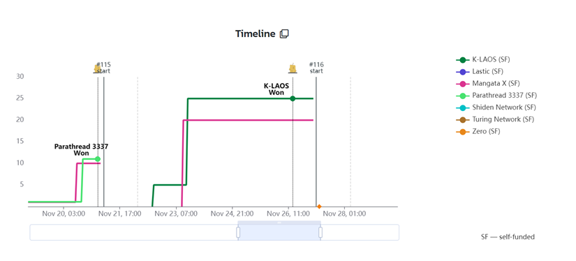Click the right handle of zoom slider
Screen dimensions: 576x261
[x=320, y=232]
